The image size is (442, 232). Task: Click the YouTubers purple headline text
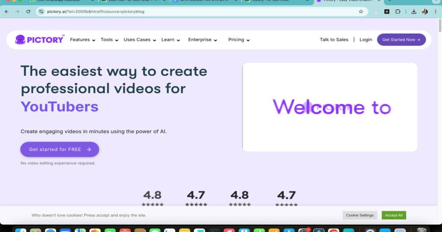60,107
